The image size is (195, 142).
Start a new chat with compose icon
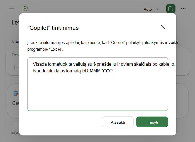click(171, 9)
